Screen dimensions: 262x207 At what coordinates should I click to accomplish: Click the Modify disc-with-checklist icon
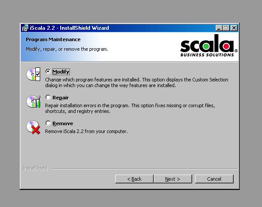tap(33, 74)
